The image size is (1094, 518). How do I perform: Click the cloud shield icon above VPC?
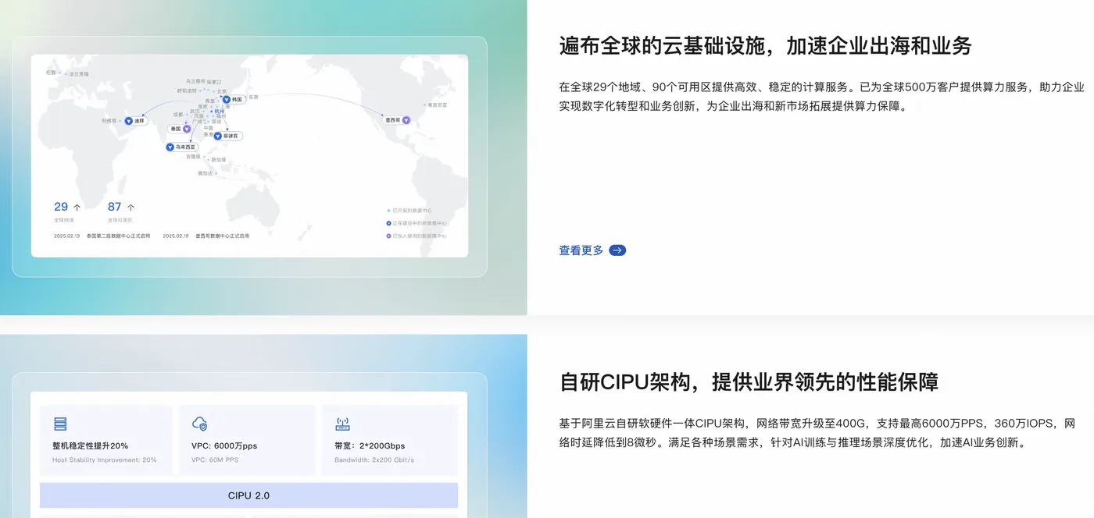pyautogui.click(x=199, y=424)
